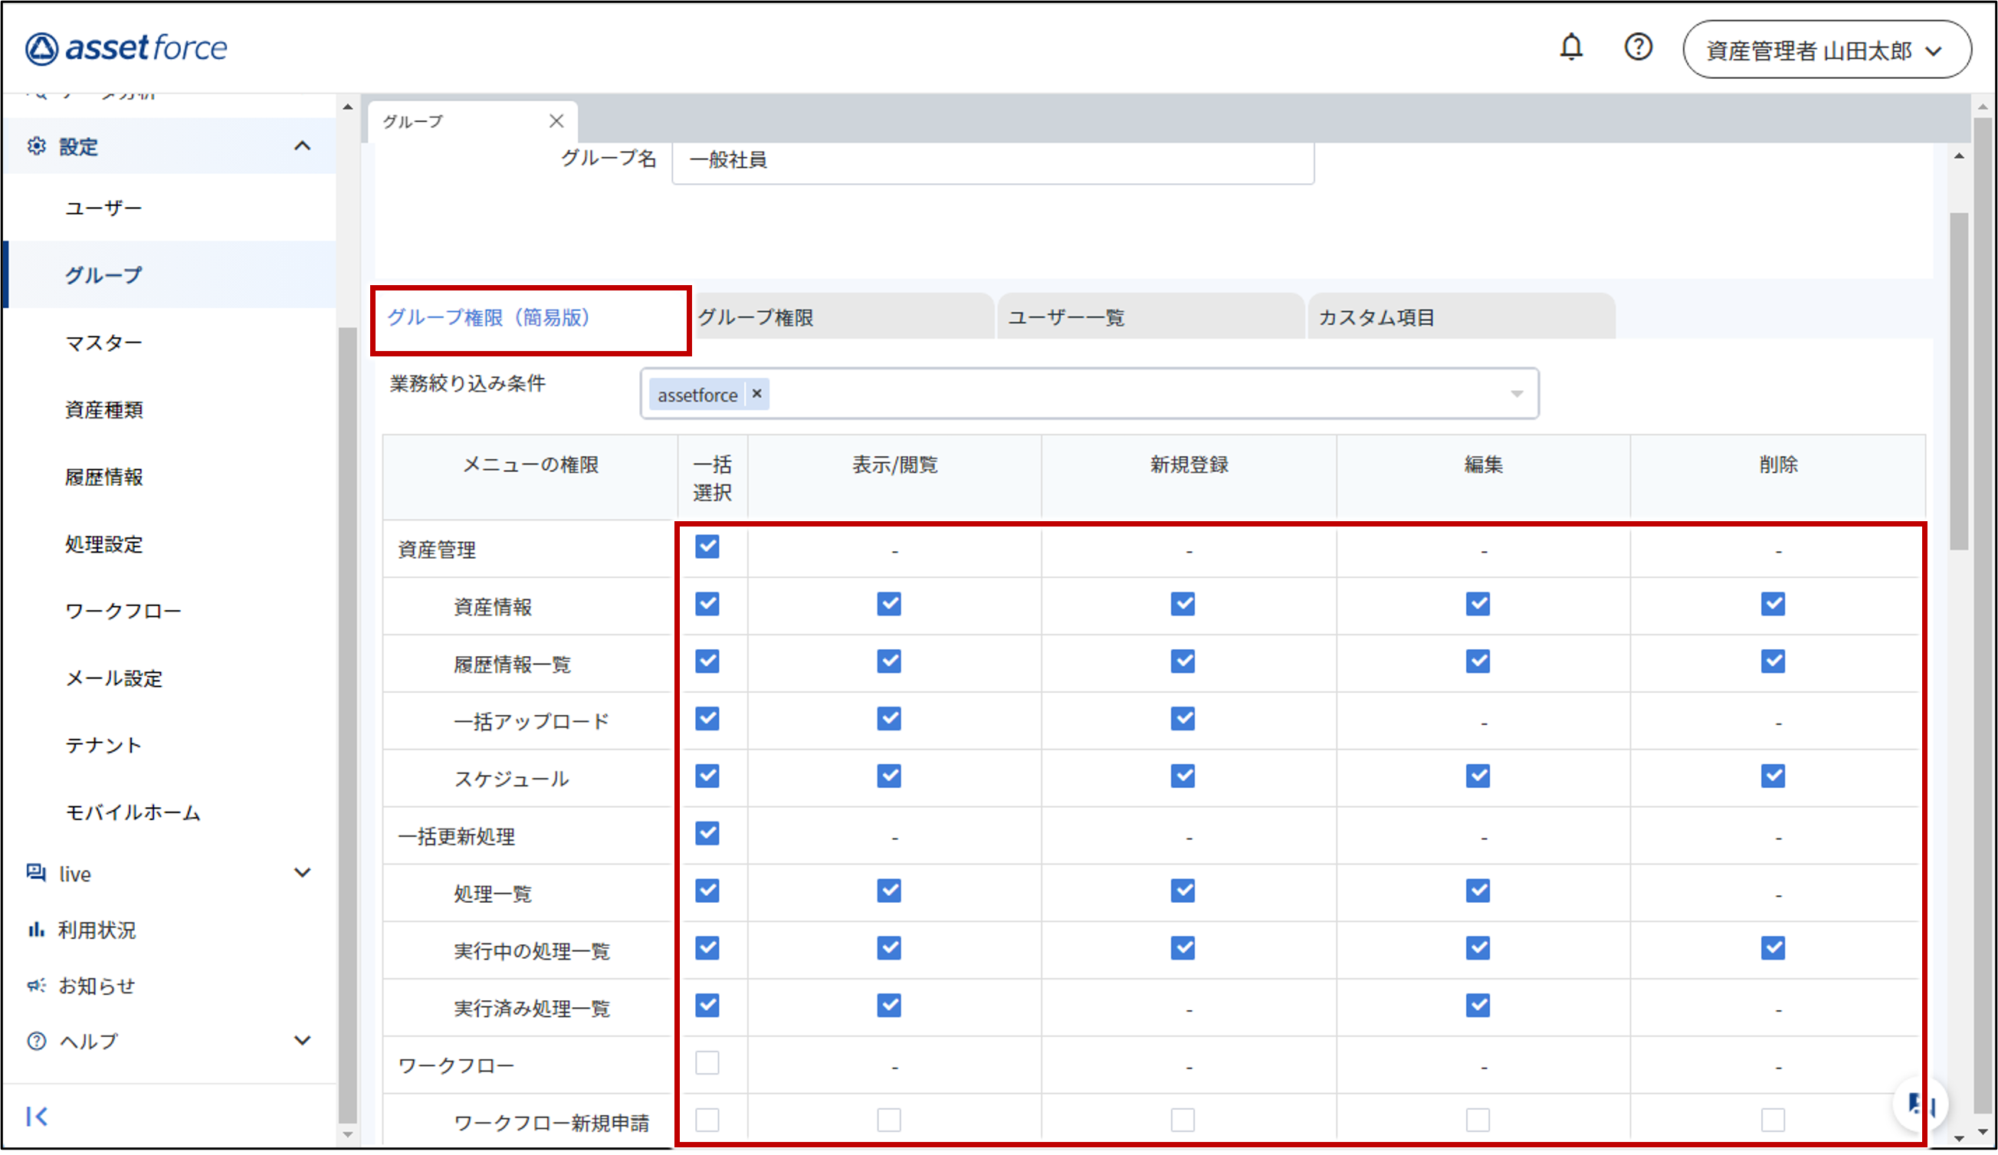Uncheck 削除 for 実行中の処理一覧

[x=1773, y=947]
